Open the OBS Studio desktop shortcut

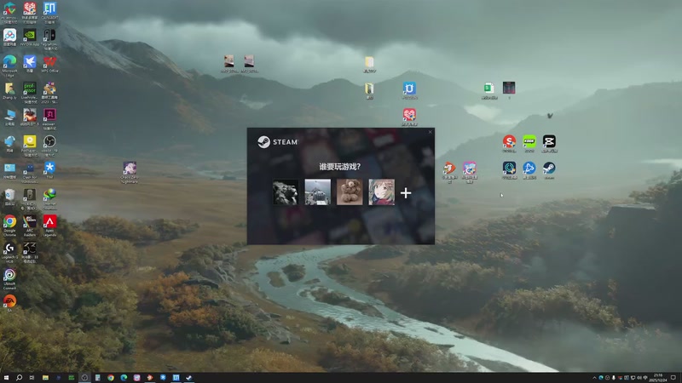(x=49, y=145)
